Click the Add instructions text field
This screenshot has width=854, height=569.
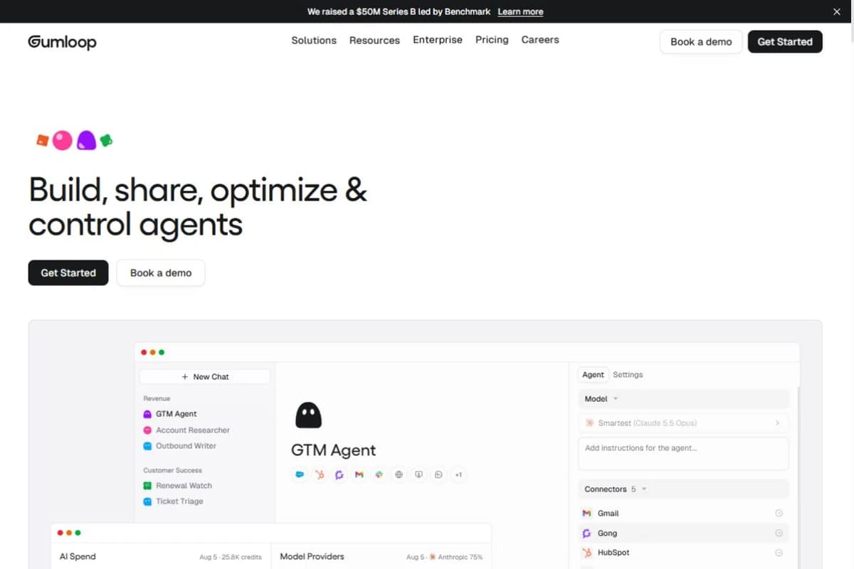(683, 454)
